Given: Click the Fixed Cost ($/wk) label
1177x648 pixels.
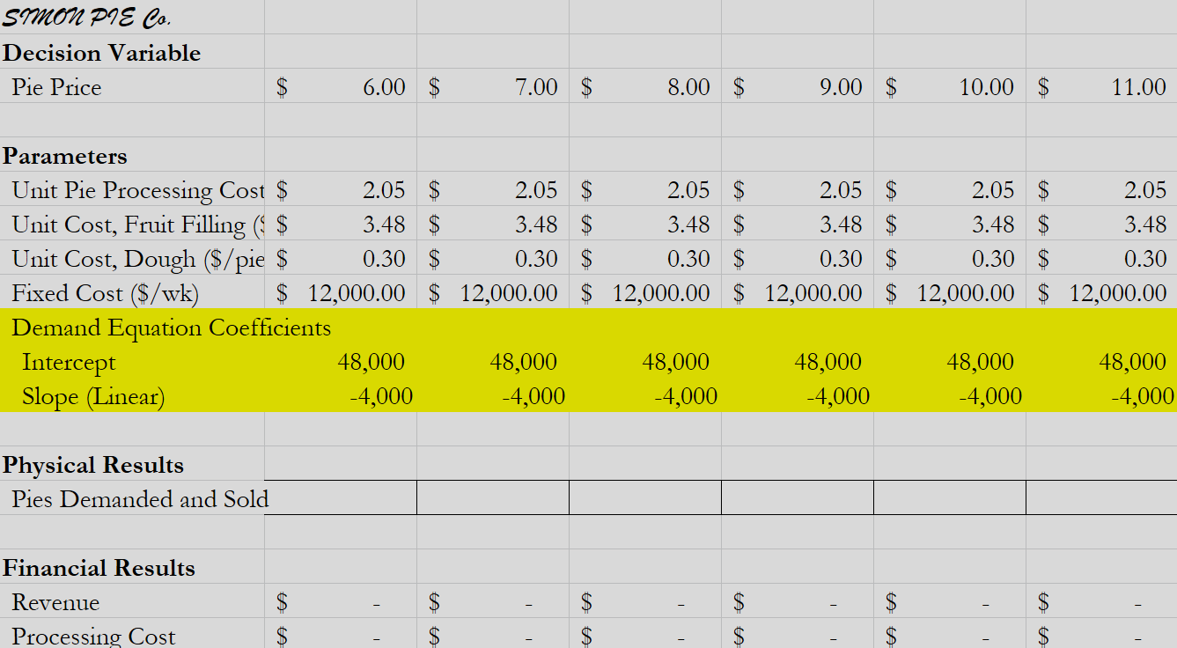Looking at the screenshot, I should click(x=106, y=293).
